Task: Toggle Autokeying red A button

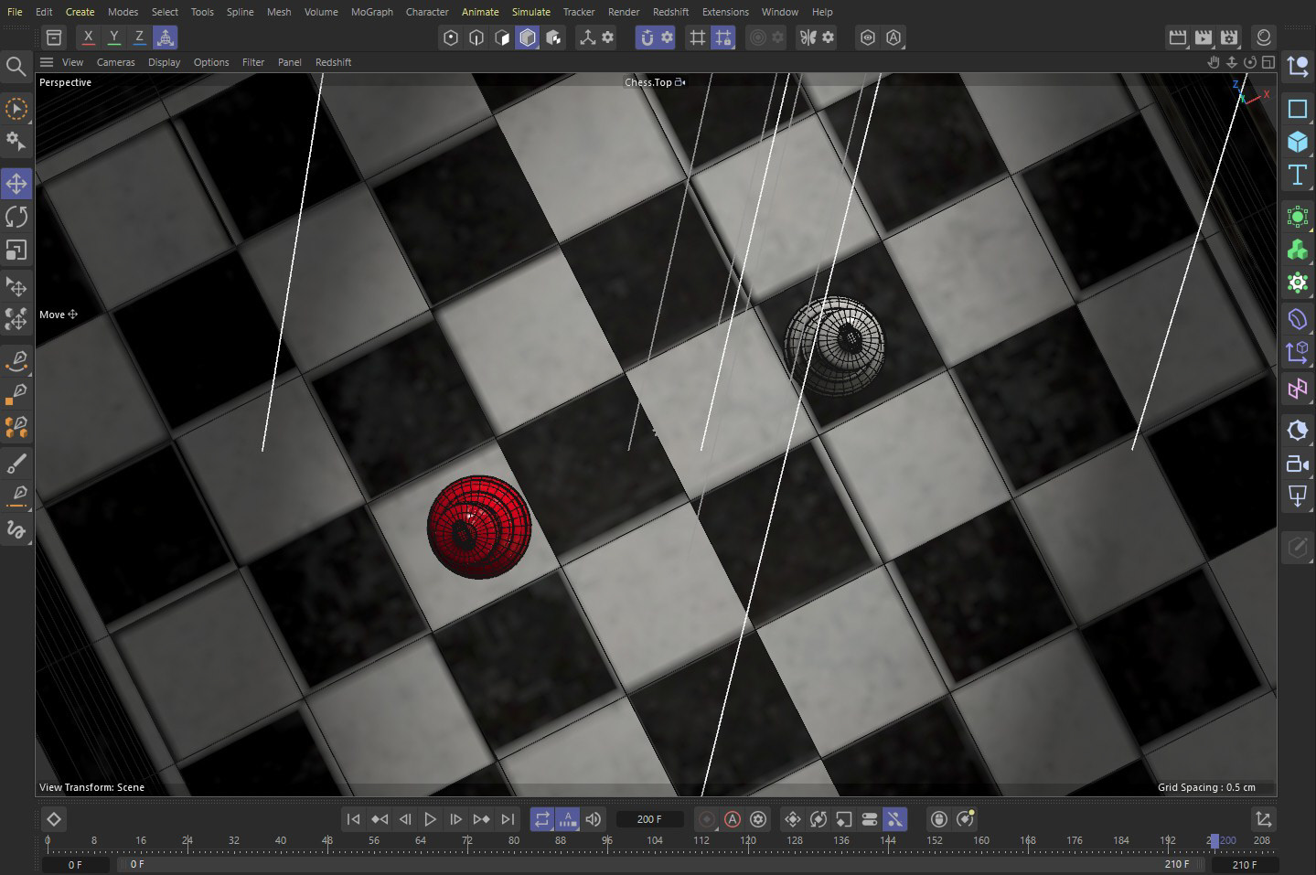Action: click(x=733, y=819)
